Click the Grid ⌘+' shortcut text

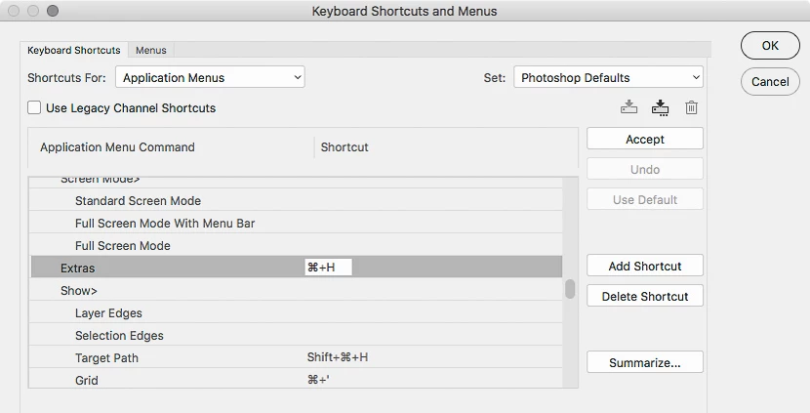click(318, 380)
